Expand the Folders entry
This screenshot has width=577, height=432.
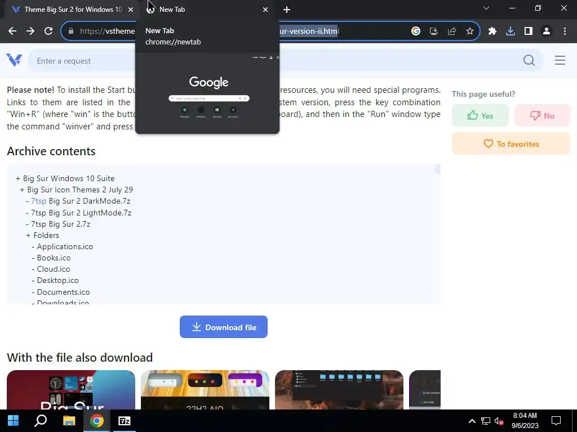(x=42, y=236)
